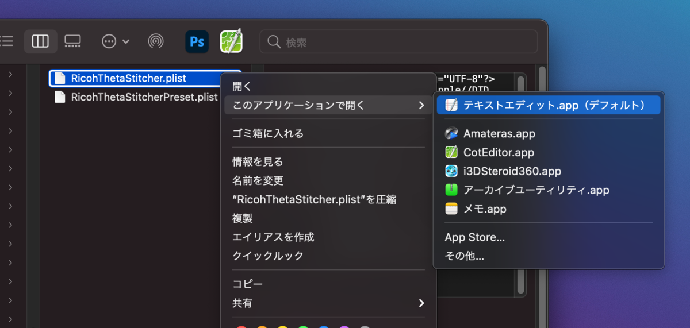Open the 共有 share submenu
690x328 pixels.
tap(328, 303)
